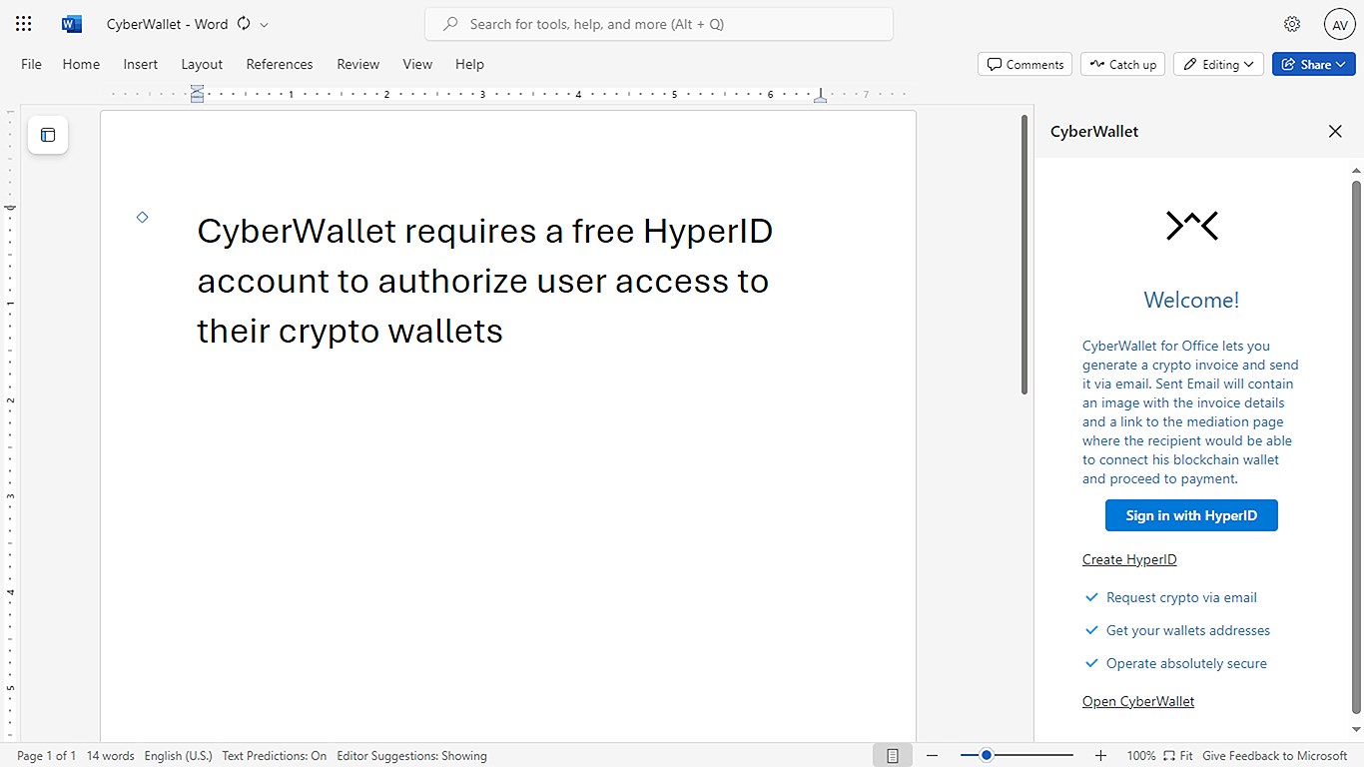Open the Microsoft 365 app launcher grid
This screenshot has width=1364, height=767.
click(24, 24)
